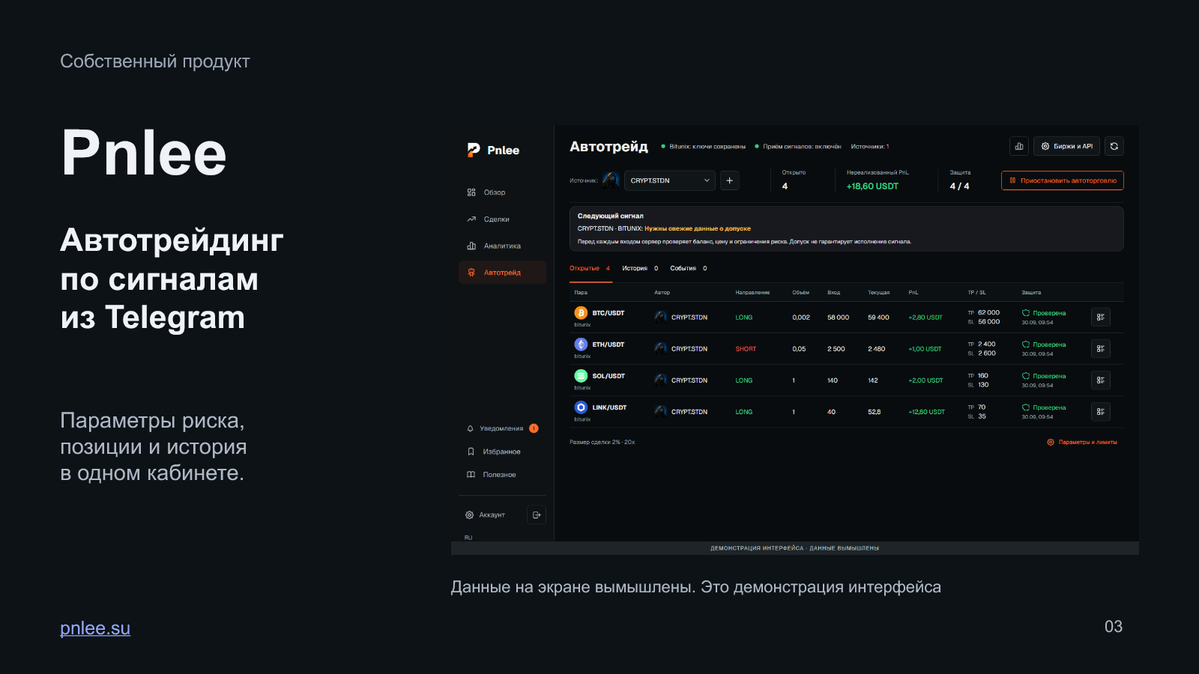Click the source avatar next to Источник
Viewport: 1199px width, 674px height.
611,180
